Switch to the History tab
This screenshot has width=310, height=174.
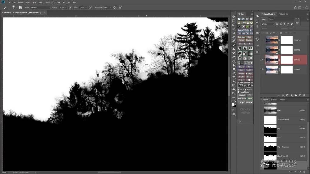pyautogui.click(x=274, y=100)
